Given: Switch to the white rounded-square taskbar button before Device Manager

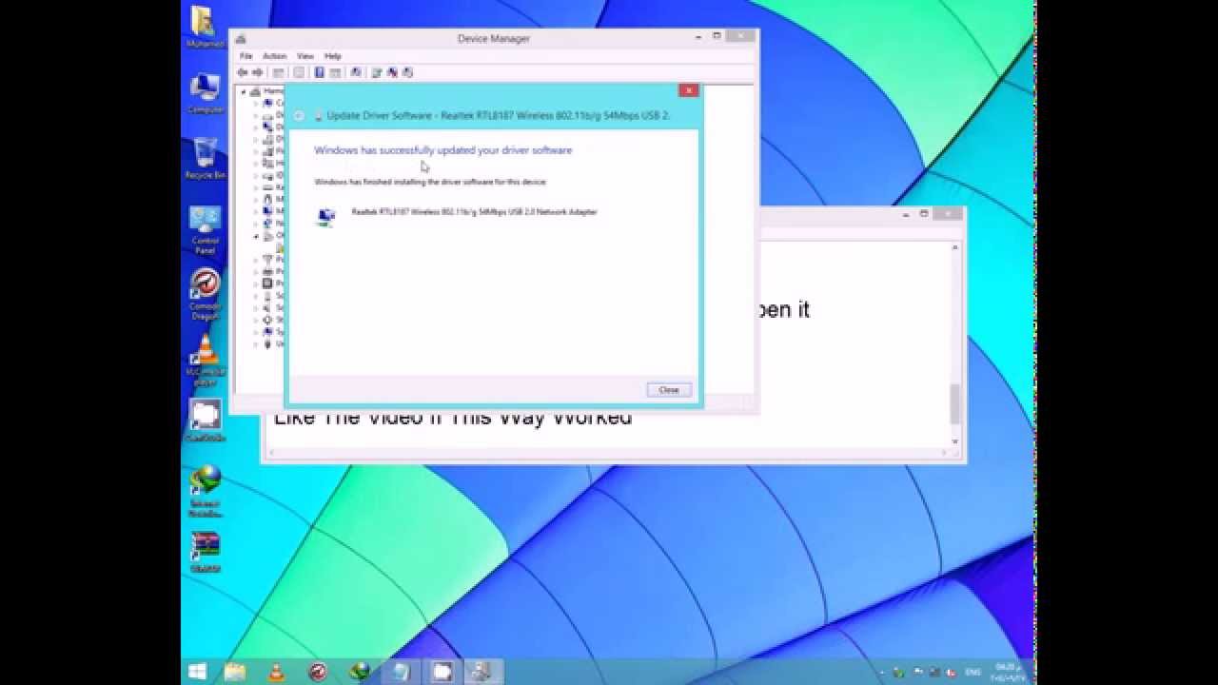Looking at the screenshot, I should [x=442, y=672].
